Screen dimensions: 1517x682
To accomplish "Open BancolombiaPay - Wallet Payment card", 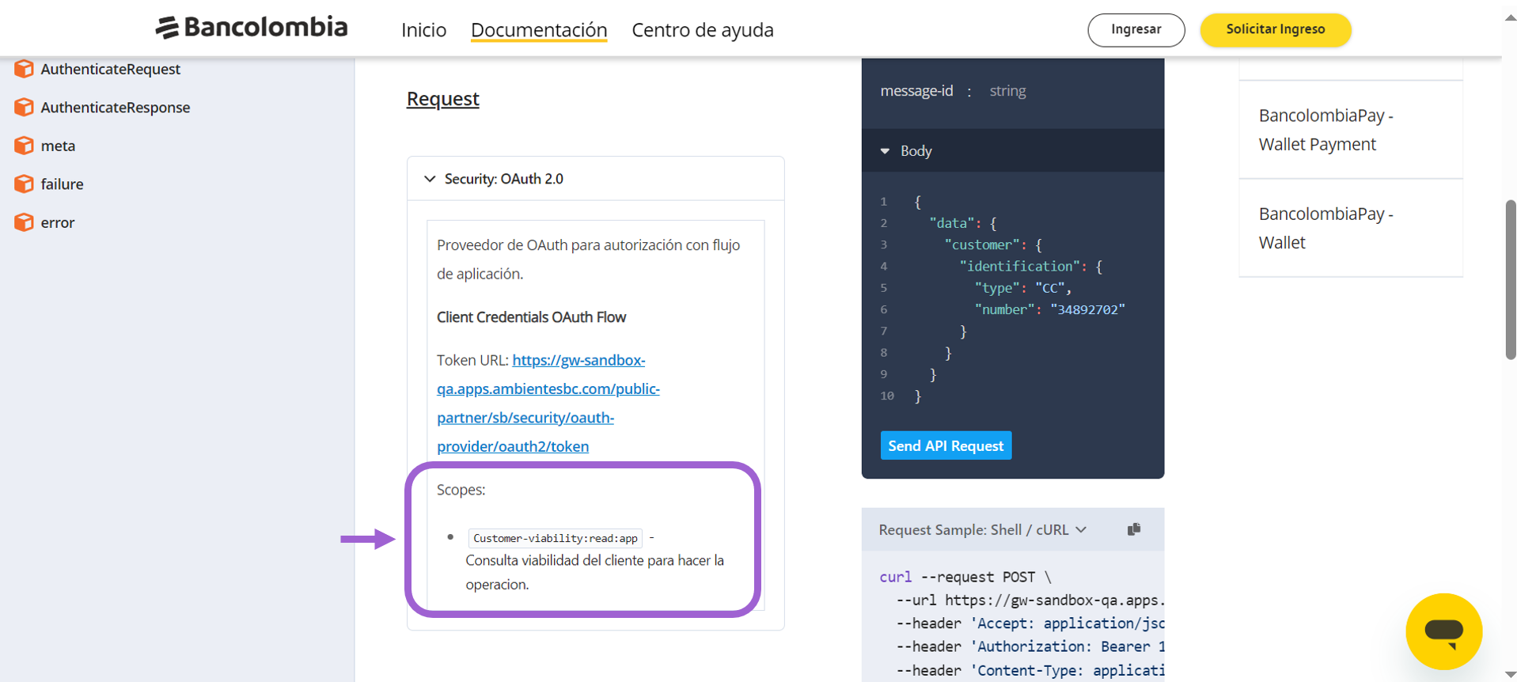I will (x=1351, y=130).
